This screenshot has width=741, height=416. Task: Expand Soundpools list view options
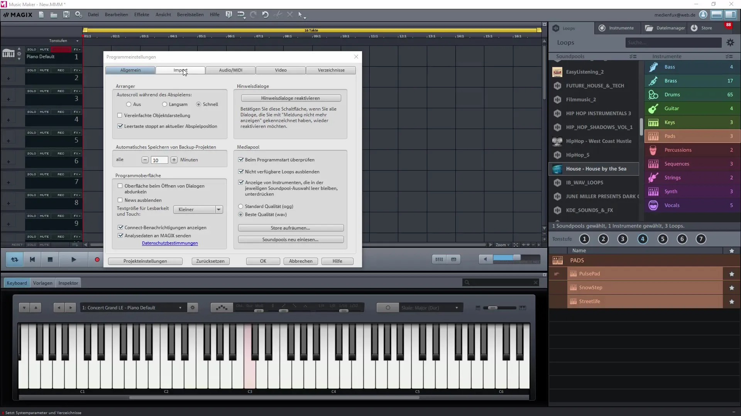(633, 56)
